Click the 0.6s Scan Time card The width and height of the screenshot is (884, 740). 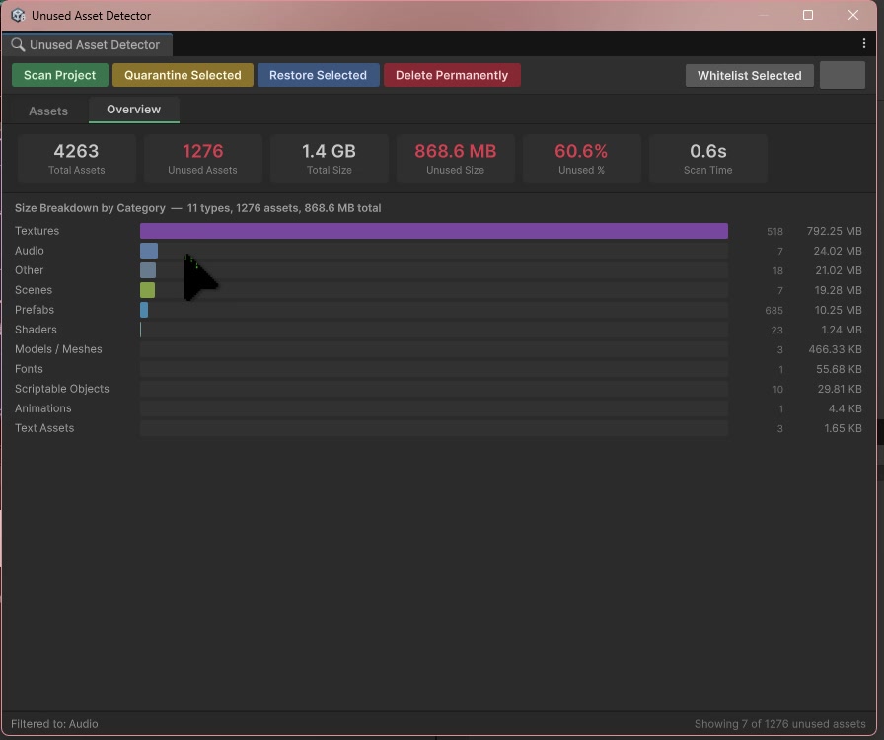pyautogui.click(x=708, y=158)
